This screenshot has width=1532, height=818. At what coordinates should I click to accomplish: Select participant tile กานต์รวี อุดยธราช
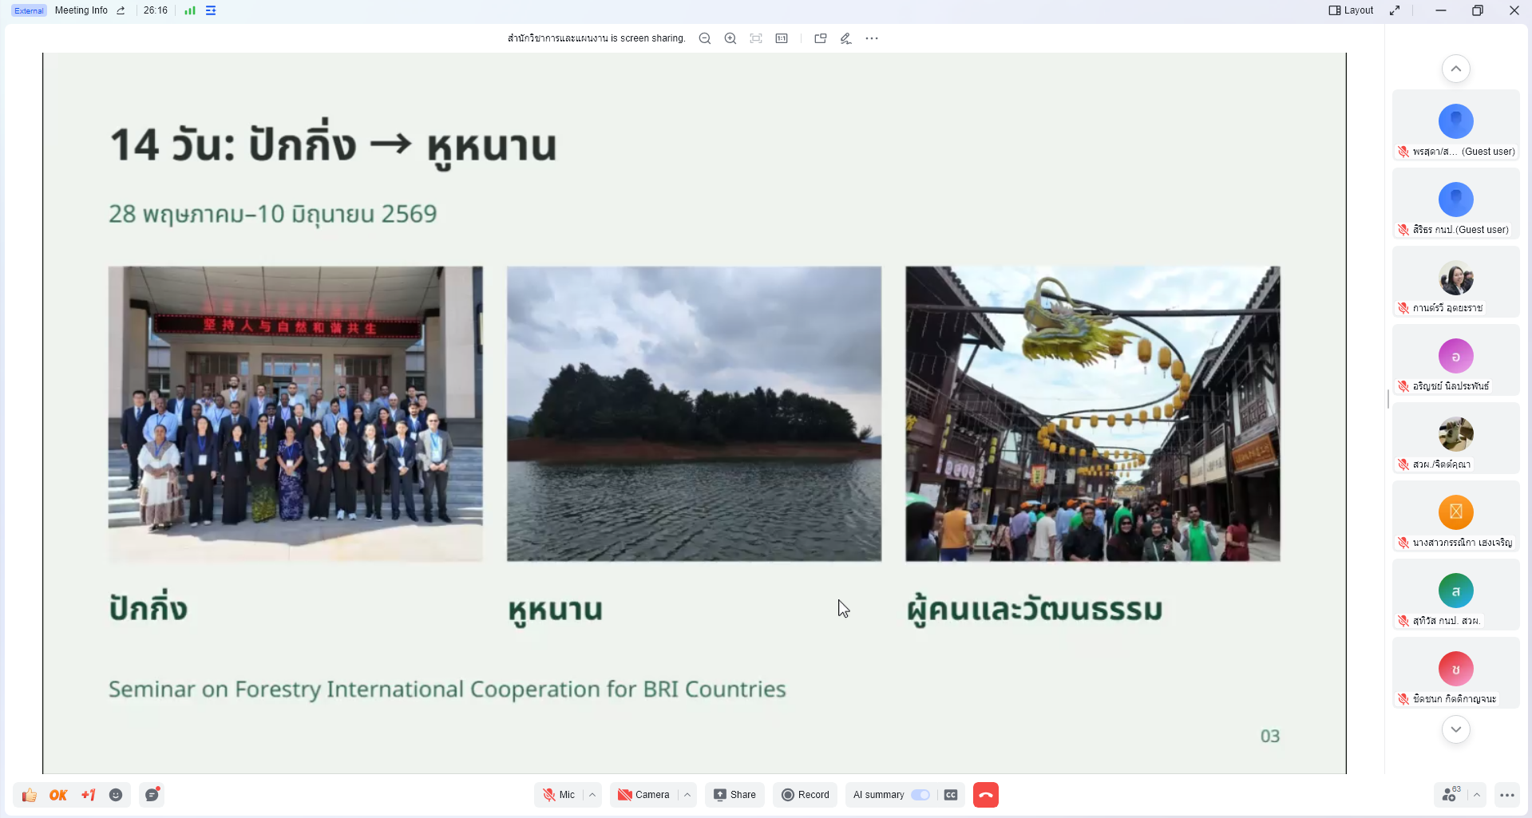[x=1456, y=282]
